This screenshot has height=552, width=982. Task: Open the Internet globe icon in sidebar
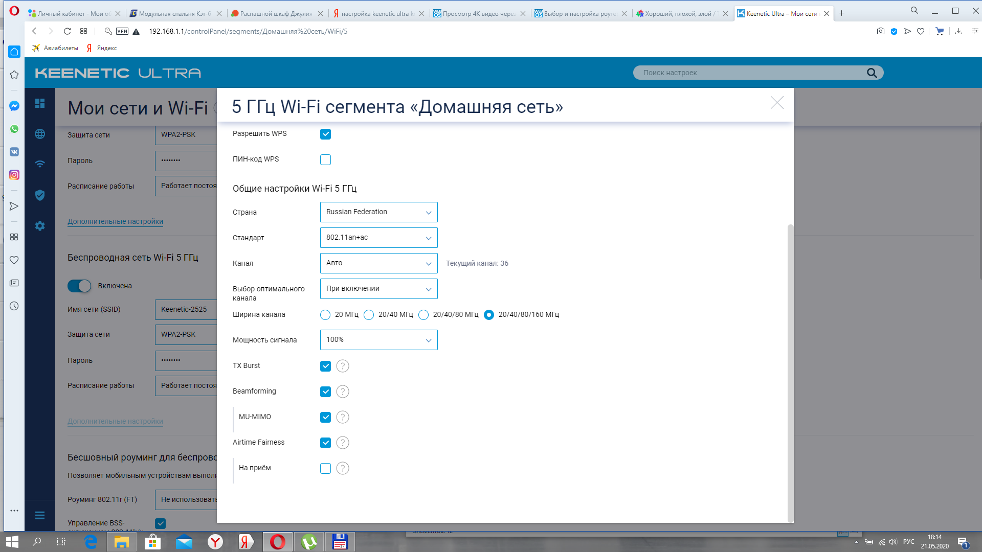(40, 134)
